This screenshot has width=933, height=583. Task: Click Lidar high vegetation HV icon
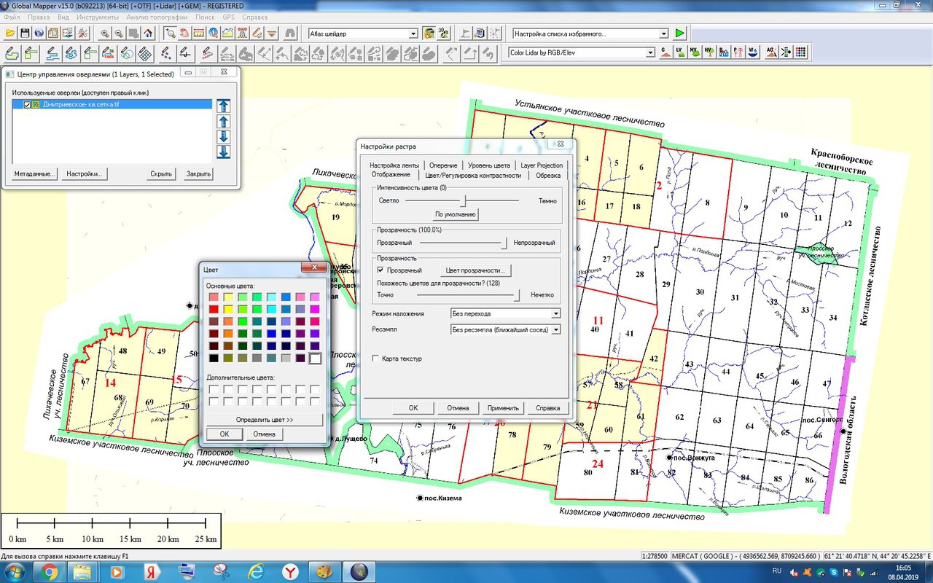click(708, 52)
